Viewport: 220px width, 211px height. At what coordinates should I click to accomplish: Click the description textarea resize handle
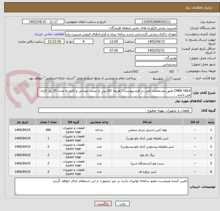(39, 96)
